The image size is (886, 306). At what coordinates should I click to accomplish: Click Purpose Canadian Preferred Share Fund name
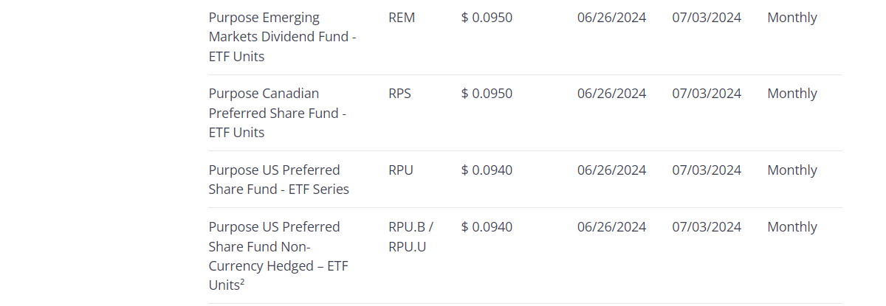(277, 113)
